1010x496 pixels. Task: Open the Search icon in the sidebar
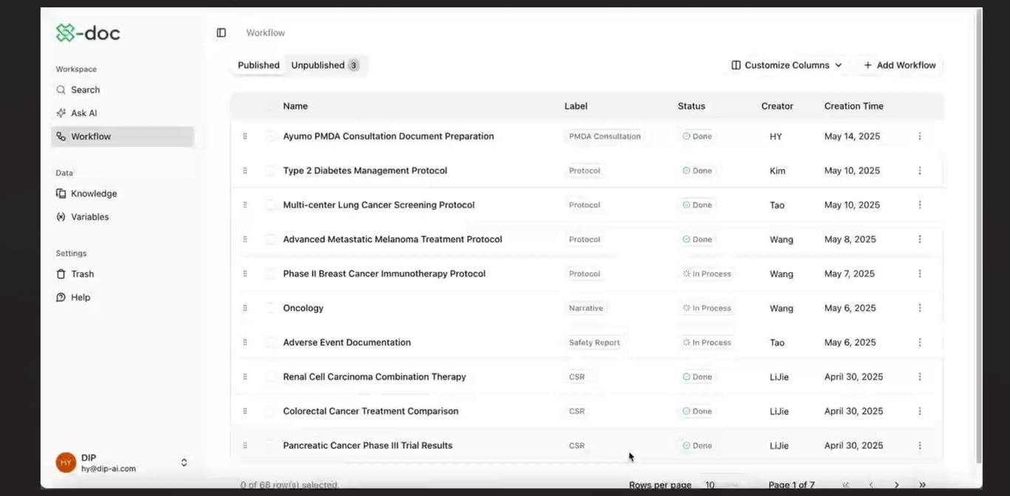pyautogui.click(x=61, y=89)
